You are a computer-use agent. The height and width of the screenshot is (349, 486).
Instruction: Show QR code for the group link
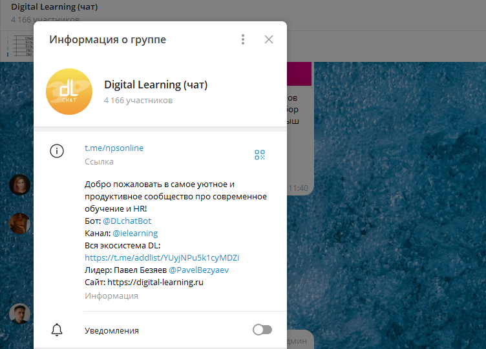pos(260,155)
